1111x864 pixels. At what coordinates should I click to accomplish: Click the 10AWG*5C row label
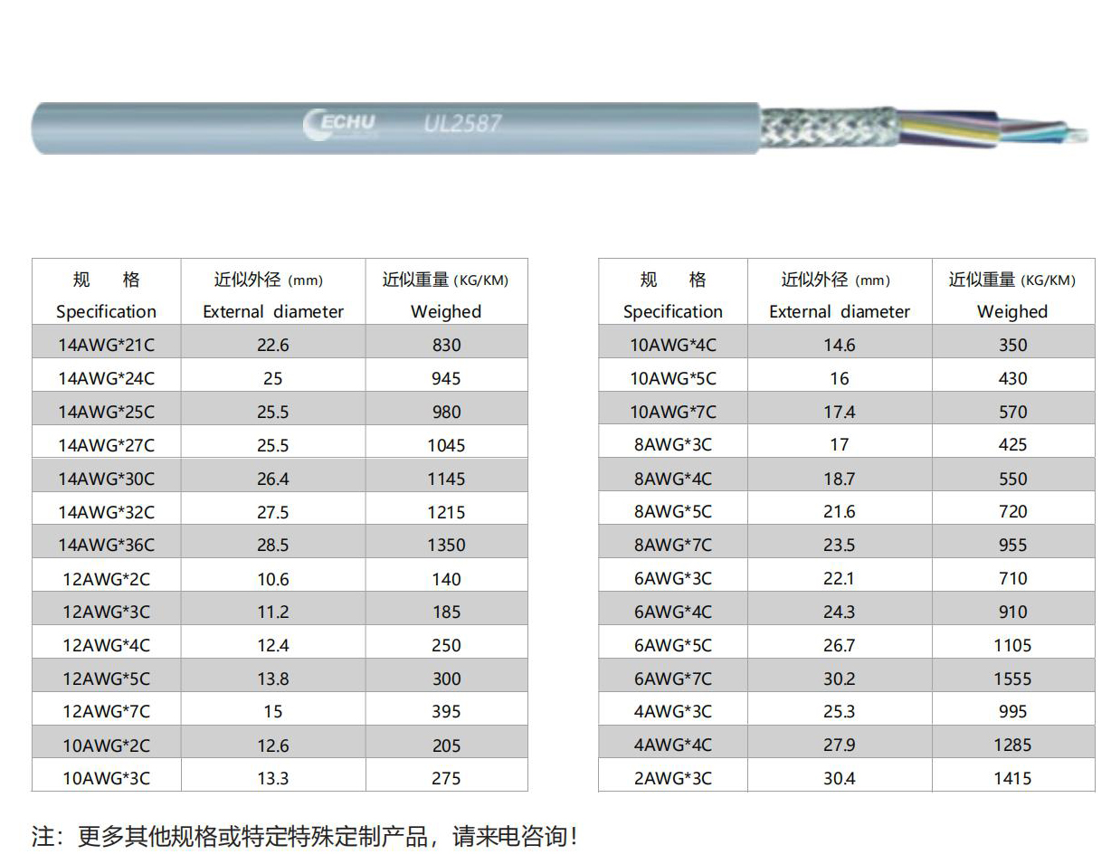coord(673,378)
